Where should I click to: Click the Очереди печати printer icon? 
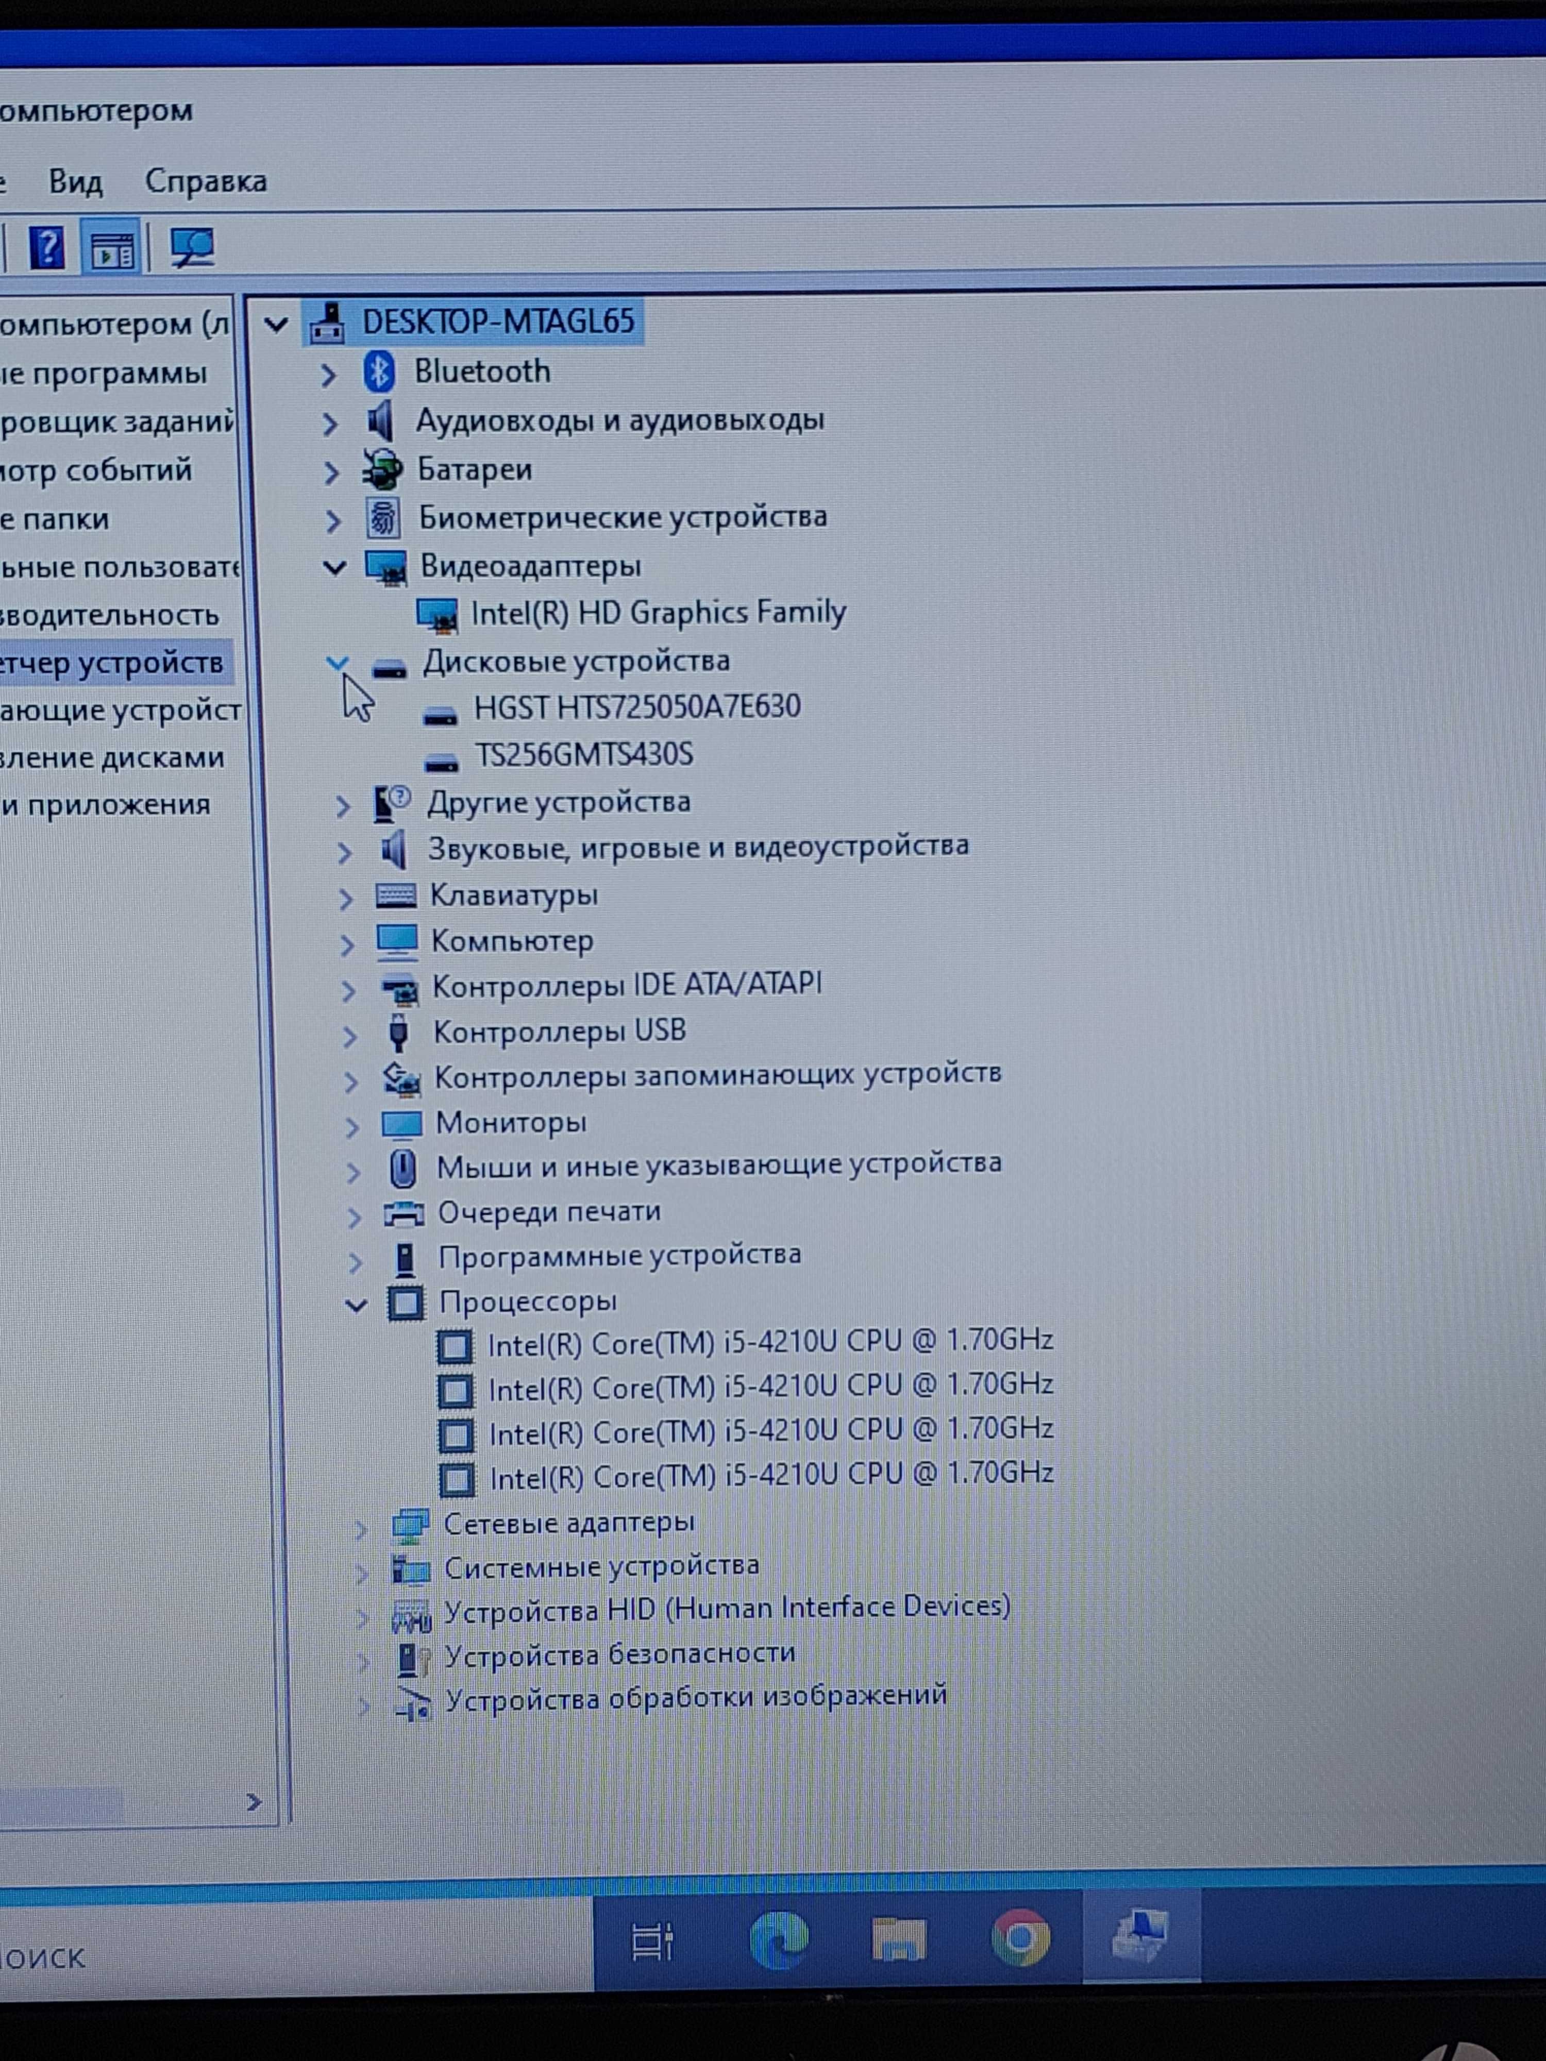tap(405, 1213)
